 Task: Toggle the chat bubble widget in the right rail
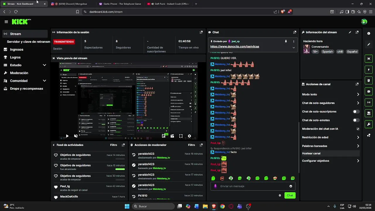pos(369,91)
